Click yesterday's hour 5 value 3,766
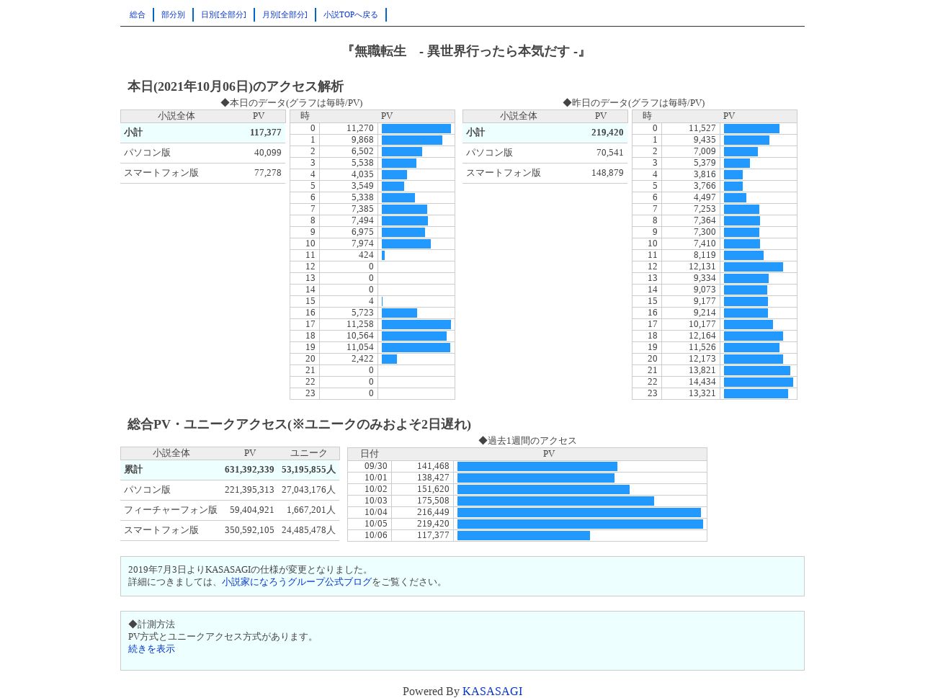The height and width of the screenshot is (698, 925). 705,186
